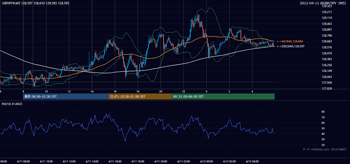Click price axis label 128.576
The width and height of the screenshot is (350, 164).
pos(327,47)
